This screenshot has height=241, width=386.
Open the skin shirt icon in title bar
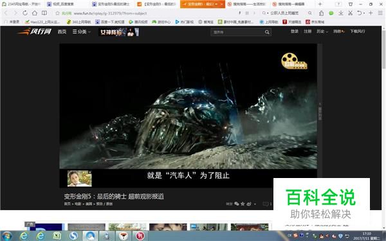(x=351, y=4)
